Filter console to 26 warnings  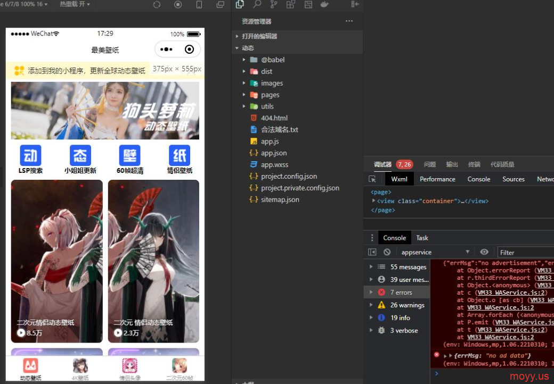[397, 305]
